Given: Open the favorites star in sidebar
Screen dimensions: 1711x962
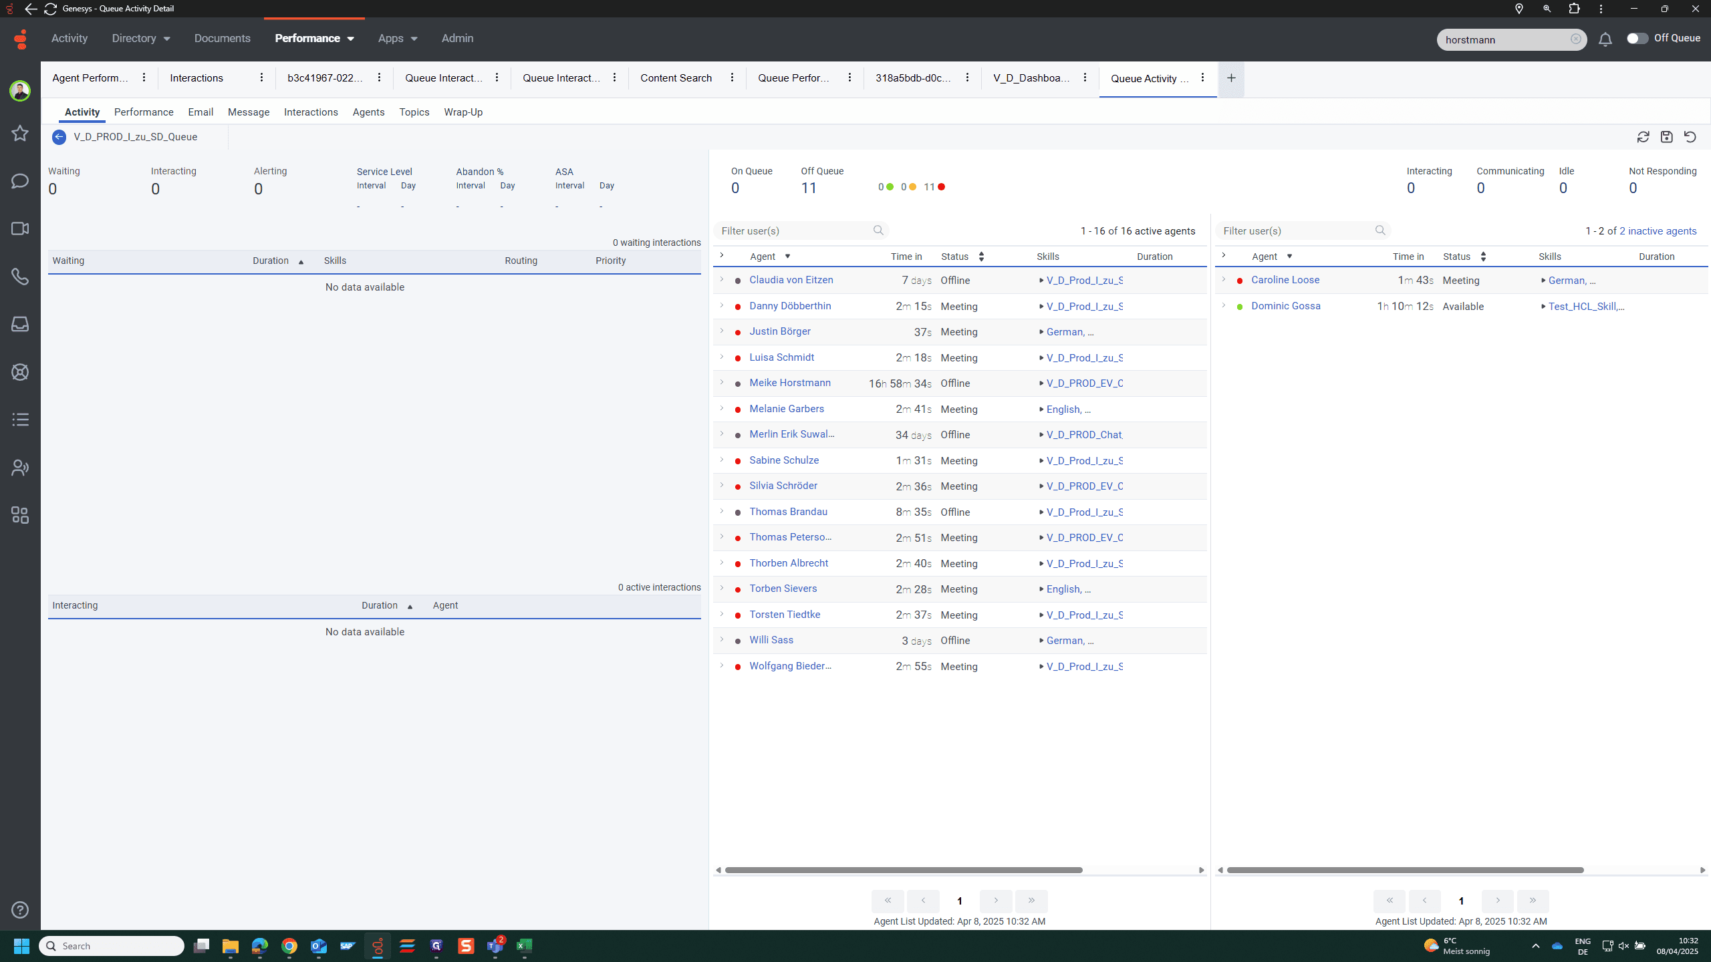Looking at the screenshot, I should [20, 133].
